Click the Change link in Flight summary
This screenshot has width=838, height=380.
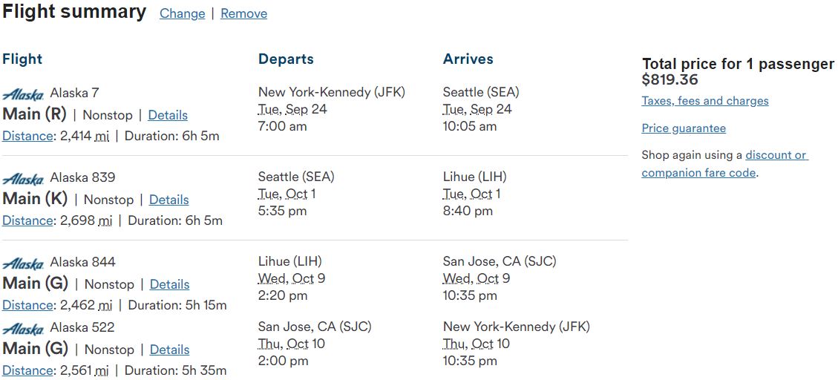[183, 14]
